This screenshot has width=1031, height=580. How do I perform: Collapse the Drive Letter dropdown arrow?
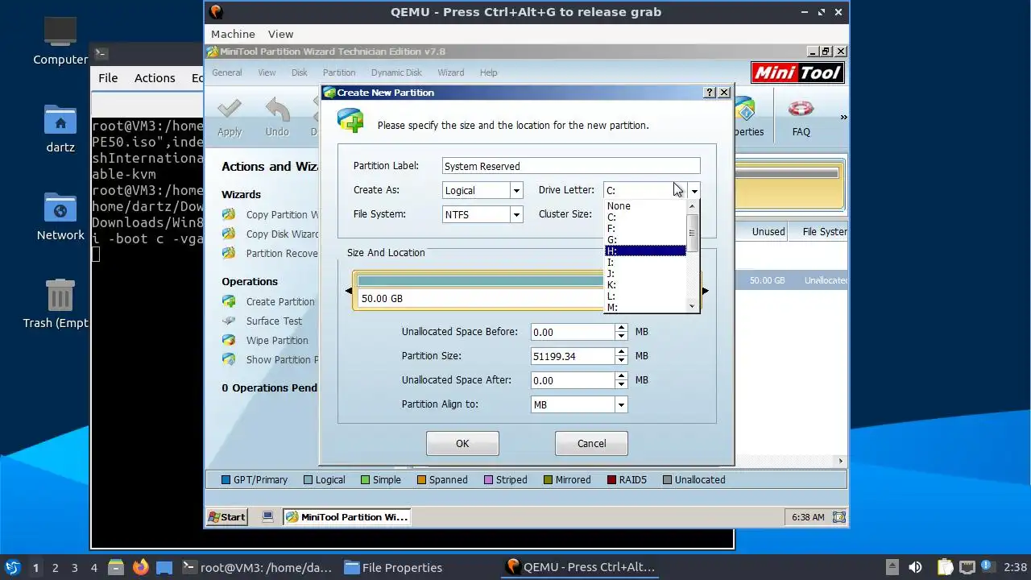[694, 191]
